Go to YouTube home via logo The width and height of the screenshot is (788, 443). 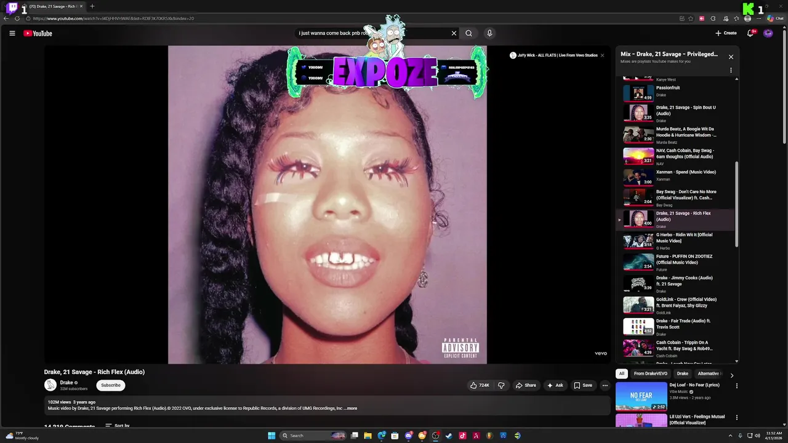point(38,33)
